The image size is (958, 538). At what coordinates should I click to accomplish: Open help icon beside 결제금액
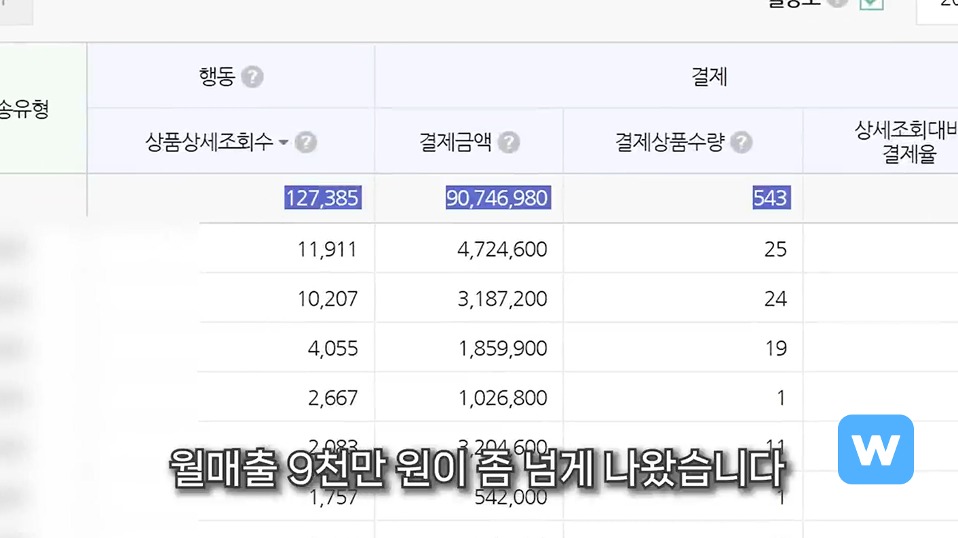coord(509,142)
